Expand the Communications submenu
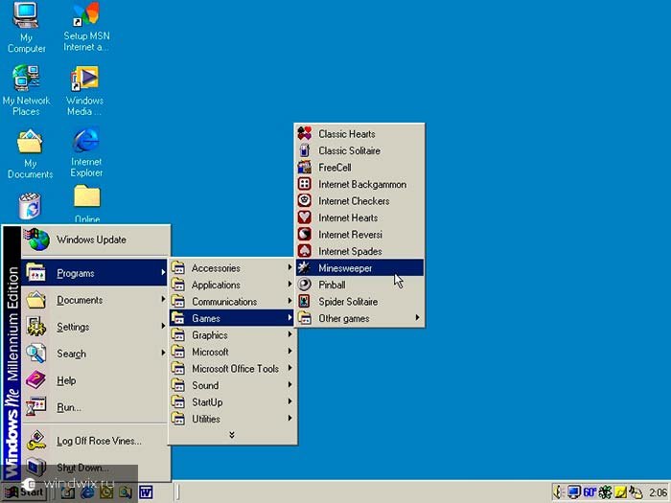671x503 pixels. click(232, 301)
